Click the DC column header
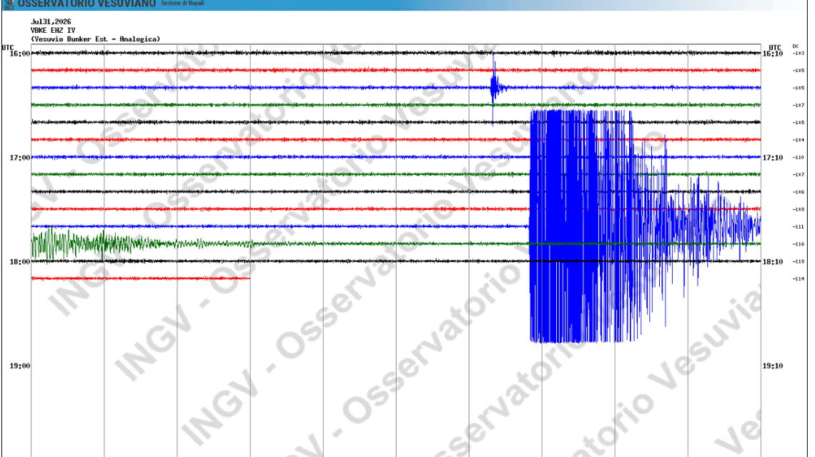 pyautogui.click(x=795, y=46)
